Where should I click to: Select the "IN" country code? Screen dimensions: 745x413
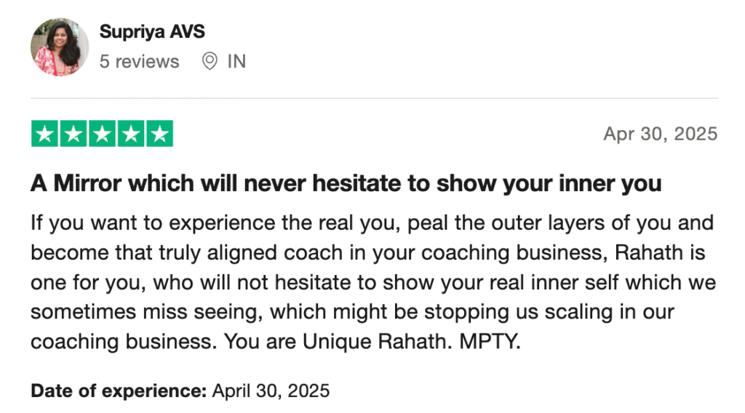point(236,62)
